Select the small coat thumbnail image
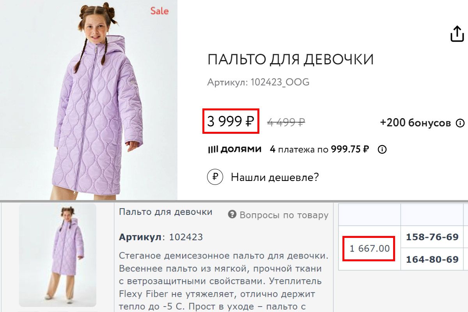468x312 pixels. tap(58, 255)
